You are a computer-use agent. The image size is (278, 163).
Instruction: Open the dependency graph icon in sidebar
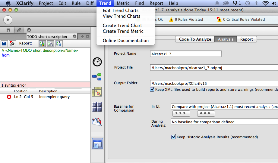(x=97, y=77)
